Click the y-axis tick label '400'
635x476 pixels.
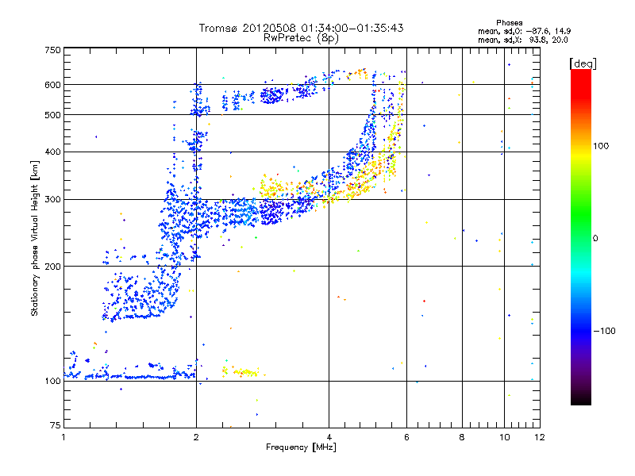pos(52,152)
